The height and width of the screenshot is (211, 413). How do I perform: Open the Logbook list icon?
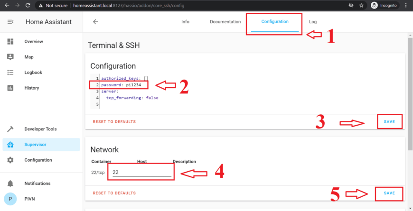(x=10, y=73)
